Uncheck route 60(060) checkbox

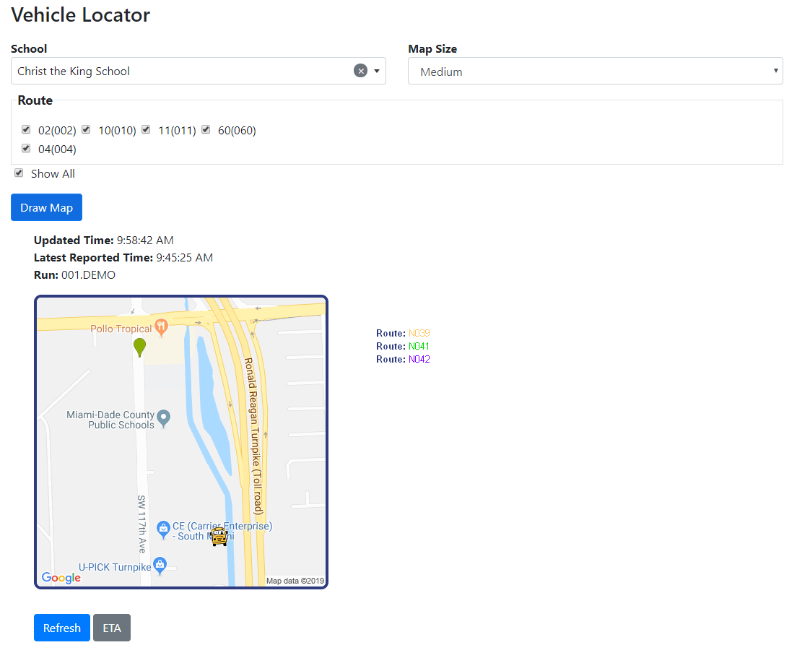[206, 130]
